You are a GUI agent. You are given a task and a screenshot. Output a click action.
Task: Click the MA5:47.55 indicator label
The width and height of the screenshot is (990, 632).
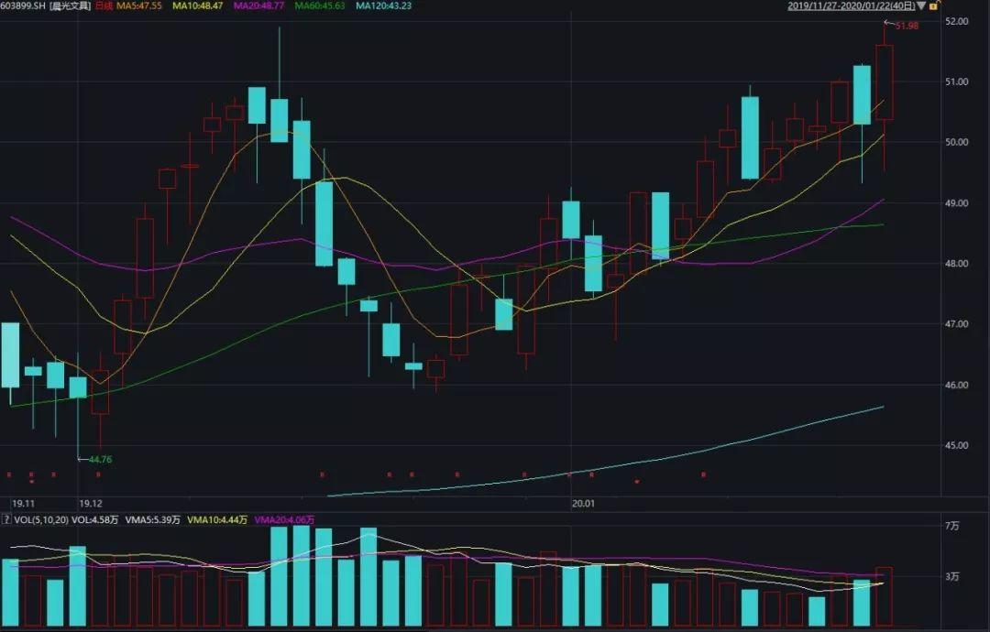click(141, 6)
